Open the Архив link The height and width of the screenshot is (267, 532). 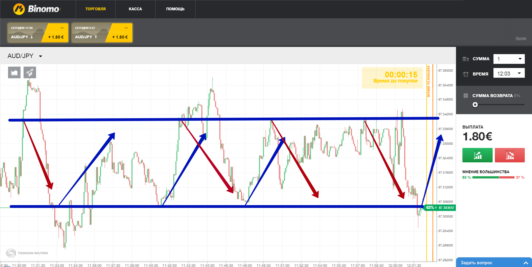point(521,38)
